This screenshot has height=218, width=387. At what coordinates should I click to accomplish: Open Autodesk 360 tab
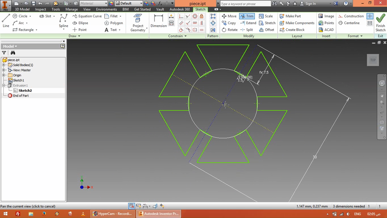point(180,9)
